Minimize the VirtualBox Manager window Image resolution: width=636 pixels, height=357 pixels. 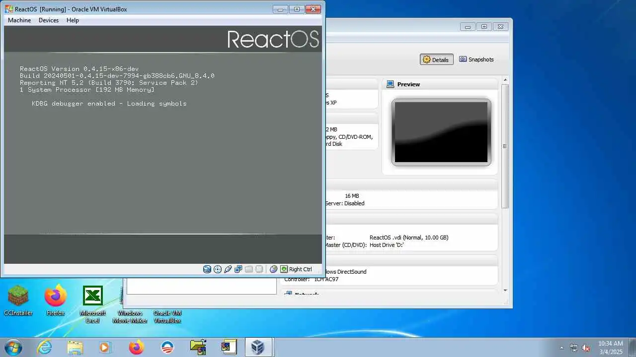pyautogui.click(x=468, y=27)
